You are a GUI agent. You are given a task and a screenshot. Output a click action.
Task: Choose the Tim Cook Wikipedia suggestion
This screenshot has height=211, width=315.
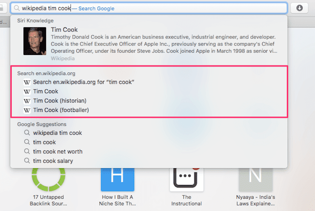click(x=149, y=92)
